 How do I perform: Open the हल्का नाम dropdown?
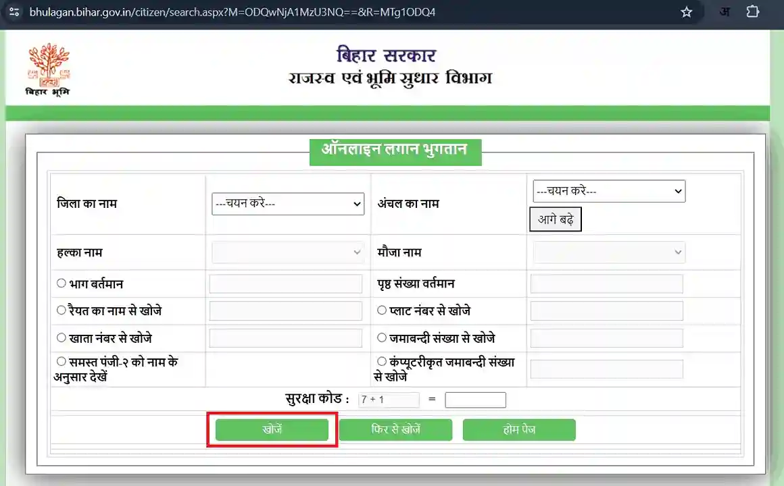coord(288,252)
